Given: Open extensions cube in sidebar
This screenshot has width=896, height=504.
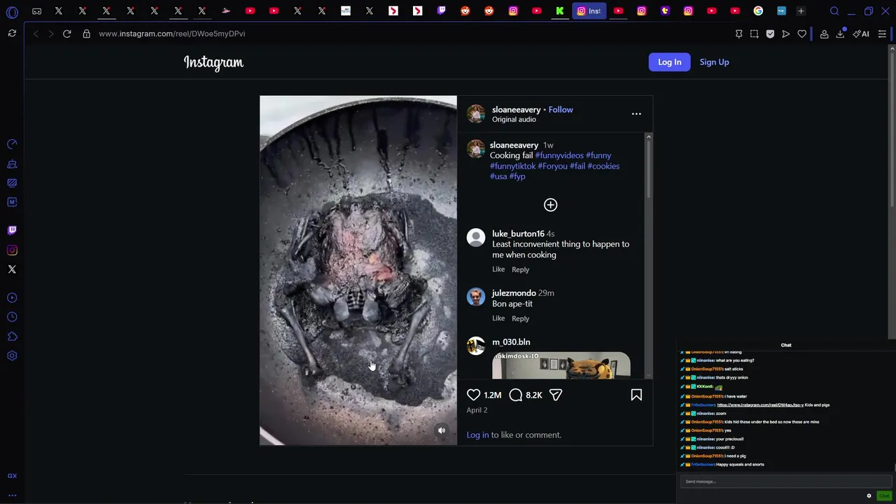Looking at the screenshot, I should [x=12, y=337].
